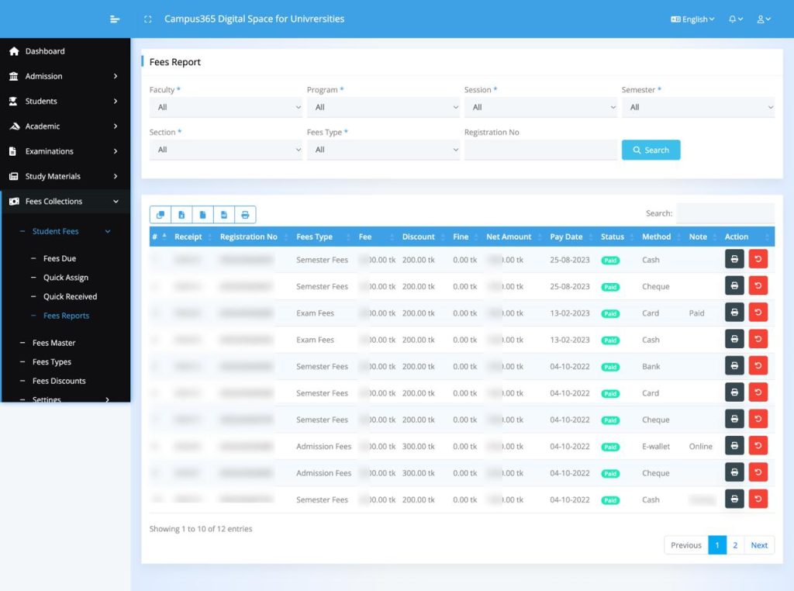Click the red refund icon on the last row
The image size is (794, 591).
point(758,499)
